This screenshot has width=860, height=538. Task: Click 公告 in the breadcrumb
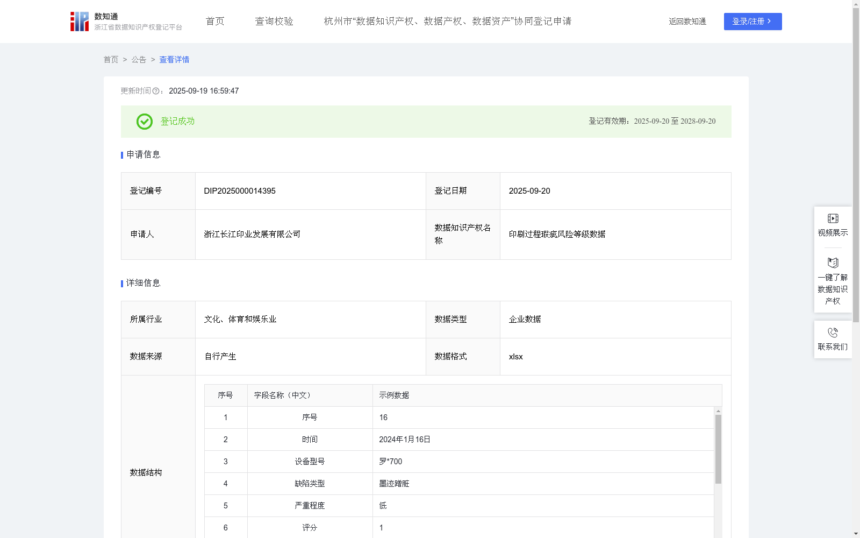coord(139,60)
